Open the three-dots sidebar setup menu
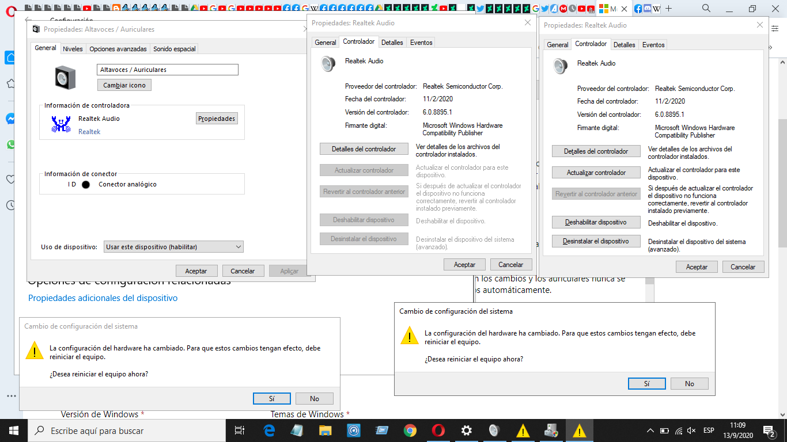 click(11, 396)
